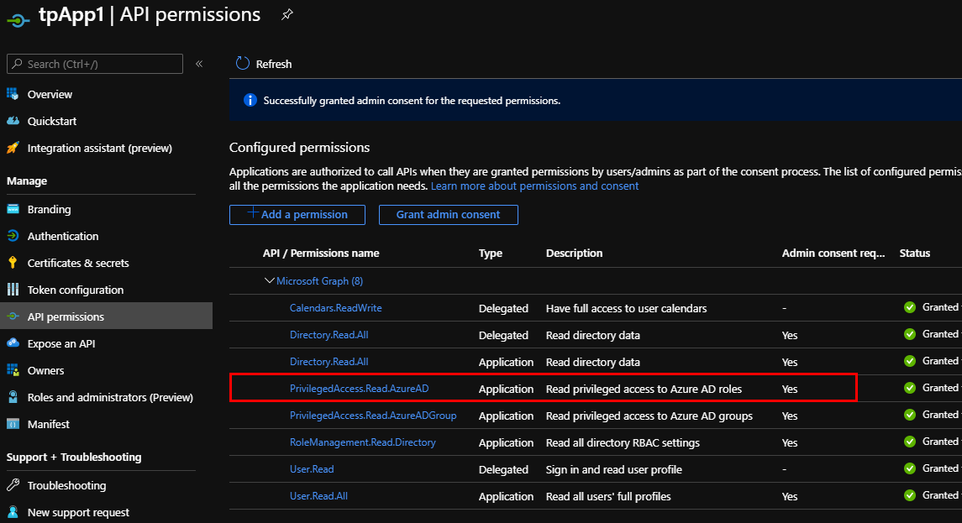This screenshot has width=962, height=523.
Task: Click the Certificates & secrets key icon
Action: click(13, 263)
